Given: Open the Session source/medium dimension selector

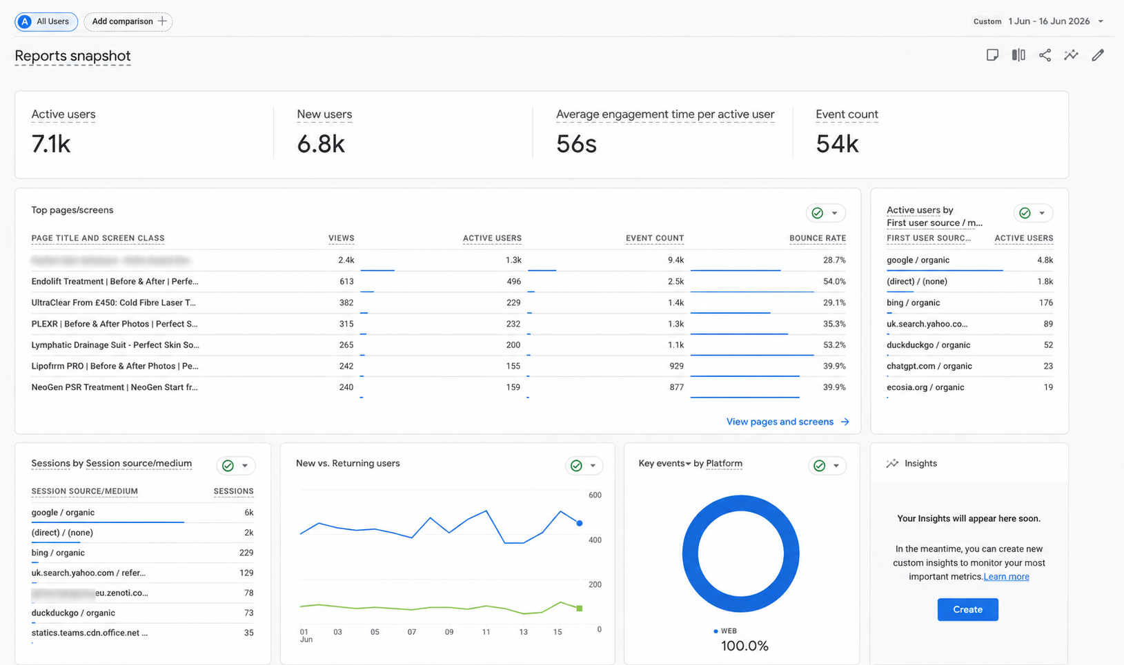Looking at the screenshot, I should point(139,464).
